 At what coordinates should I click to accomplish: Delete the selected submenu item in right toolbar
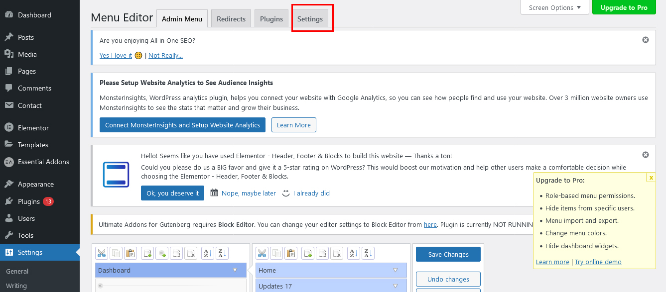(x=337, y=253)
